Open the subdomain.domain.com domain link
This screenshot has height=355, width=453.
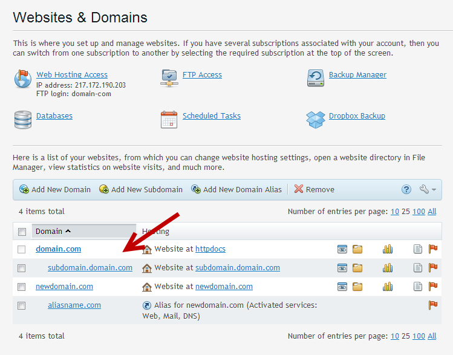pos(90,268)
